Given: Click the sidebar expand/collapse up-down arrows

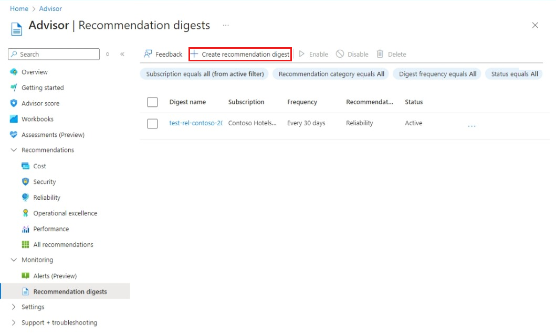Looking at the screenshot, I should [108, 54].
